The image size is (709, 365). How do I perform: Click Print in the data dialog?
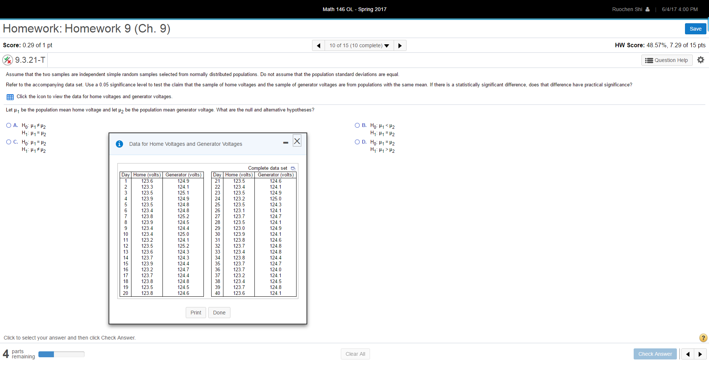(196, 313)
